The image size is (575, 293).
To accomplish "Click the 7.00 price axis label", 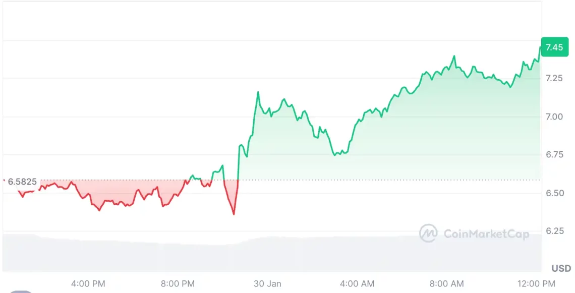I will 554,116.
